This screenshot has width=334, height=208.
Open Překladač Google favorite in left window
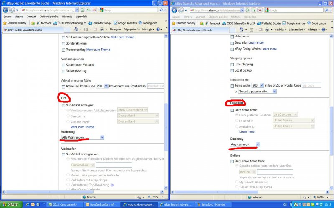pyautogui.click(x=100, y=23)
